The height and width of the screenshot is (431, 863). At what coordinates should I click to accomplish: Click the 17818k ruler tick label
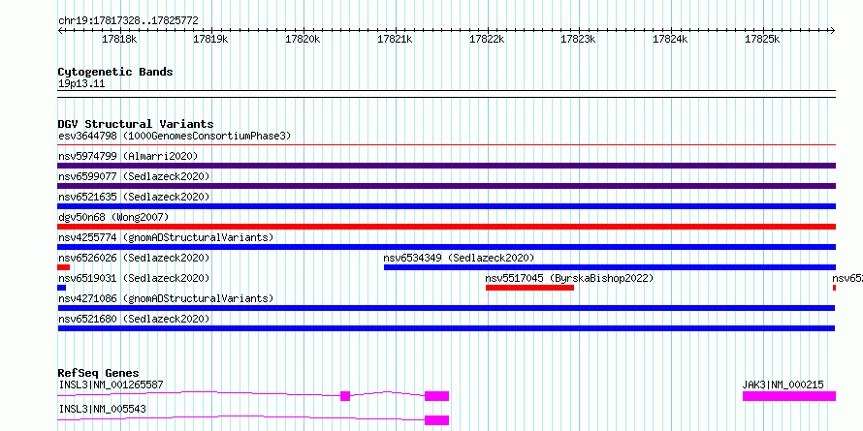click(x=119, y=39)
